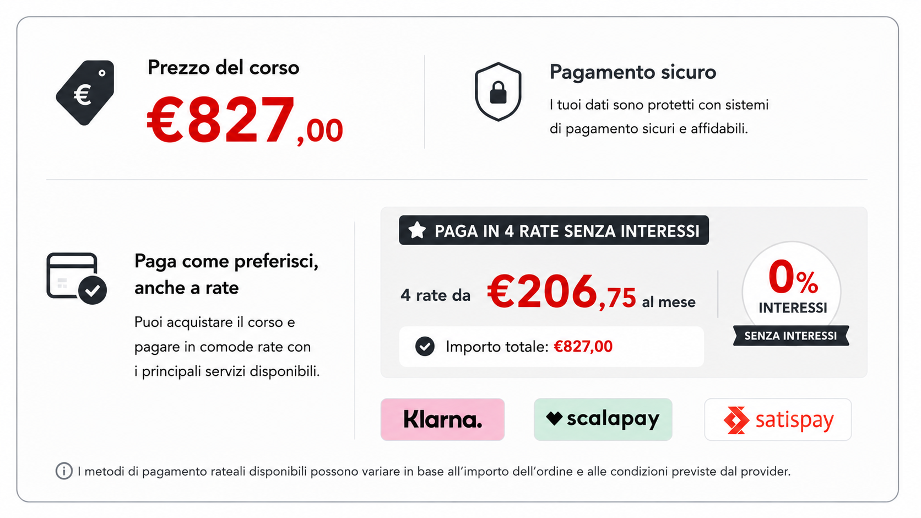Click the €206,75 monthly installment amount
Image resolution: width=921 pixels, height=518 pixels.
click(x=562, y=293)
